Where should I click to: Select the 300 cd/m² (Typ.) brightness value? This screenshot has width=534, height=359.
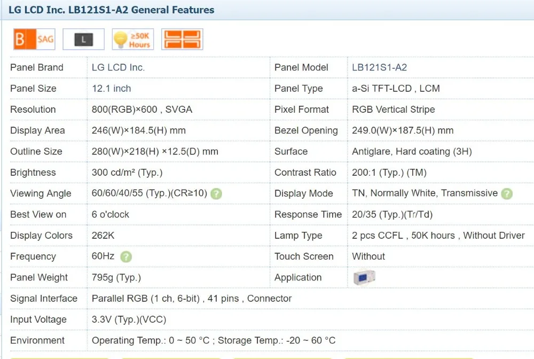tap(127, 173)
